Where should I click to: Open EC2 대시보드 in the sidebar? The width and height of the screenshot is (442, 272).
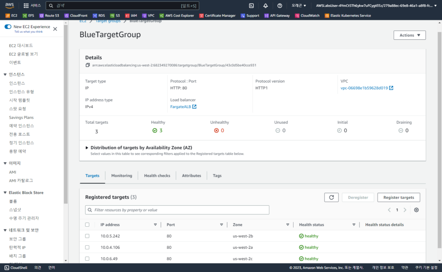(x=21, y=45)
